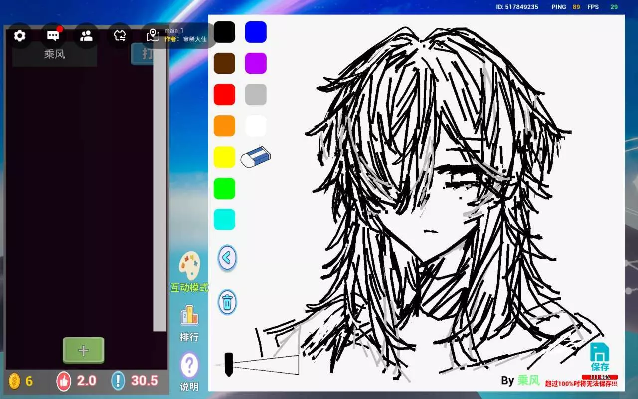The height and width of the screenshot is (399, 638).
Task: Click the 111.96% save capacity bar
Action: tap(600, 377)
